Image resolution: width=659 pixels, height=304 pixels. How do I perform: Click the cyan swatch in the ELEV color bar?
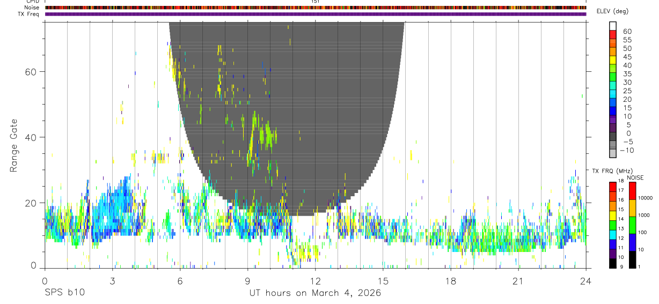(613, 94)
